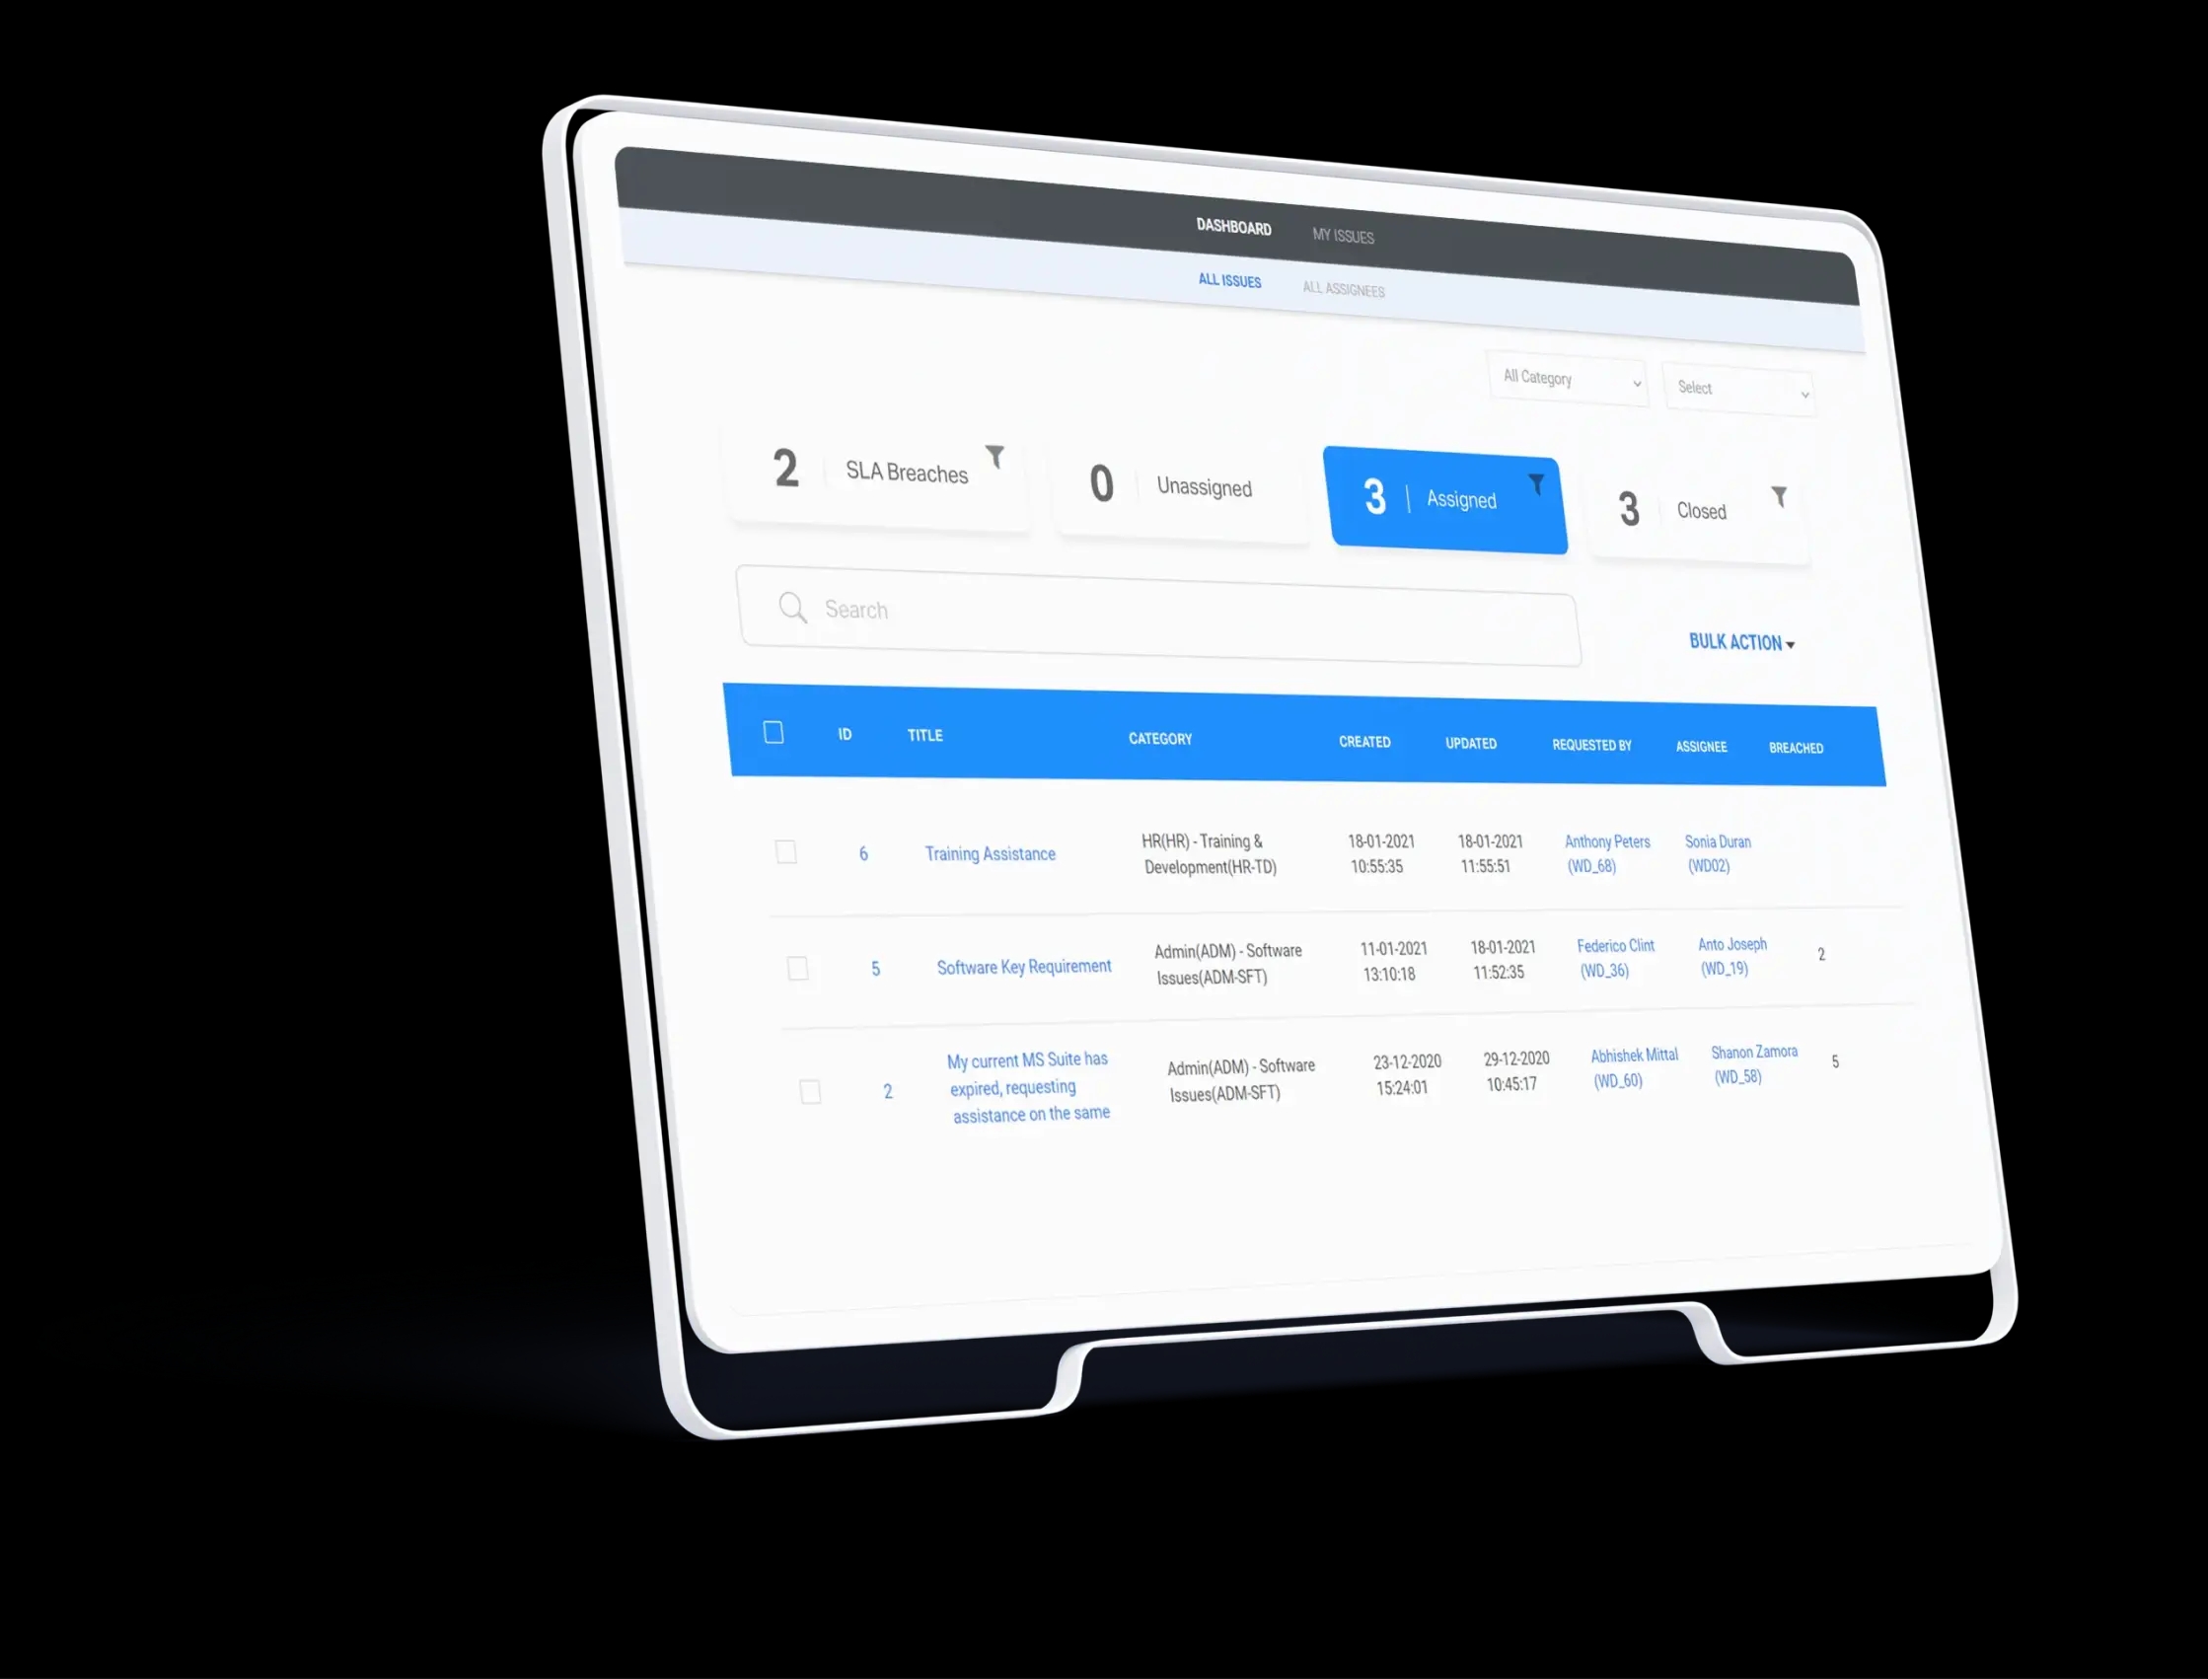Open Training Assistance issue link
This screenshot has width=2208, height=1679.
pyautogui.click(x=988, y=853)
